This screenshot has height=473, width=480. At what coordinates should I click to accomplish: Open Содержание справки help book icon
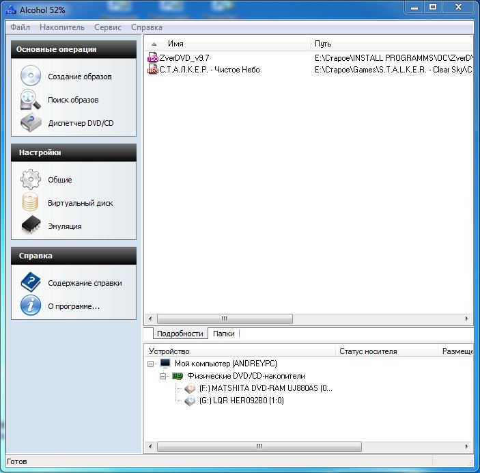[x=30, y=282]
